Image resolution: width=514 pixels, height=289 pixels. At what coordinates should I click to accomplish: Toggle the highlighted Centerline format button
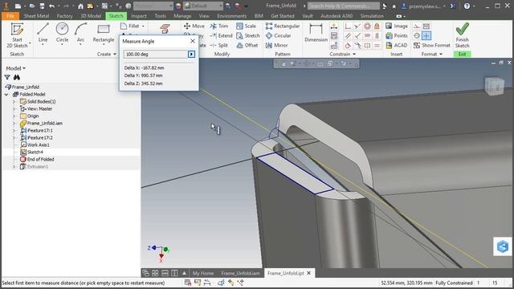426,35
